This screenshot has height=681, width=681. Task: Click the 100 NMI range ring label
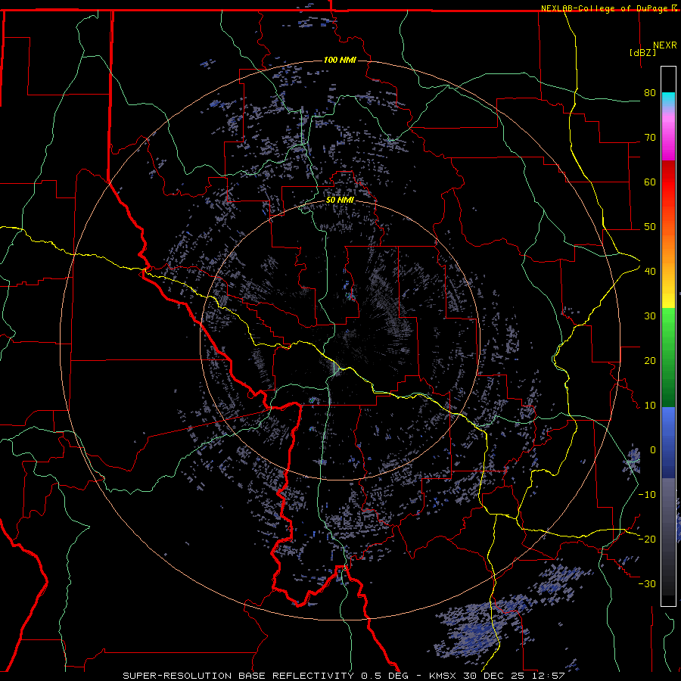coord(340,60)
